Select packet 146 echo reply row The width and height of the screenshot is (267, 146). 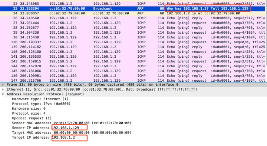133,76
